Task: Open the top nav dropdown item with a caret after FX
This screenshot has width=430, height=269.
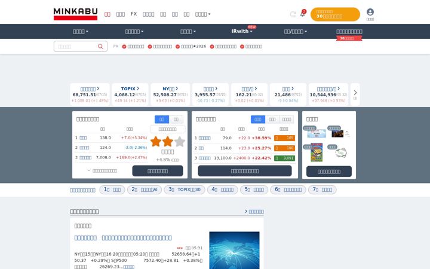Action: click(x=202, y=14)
